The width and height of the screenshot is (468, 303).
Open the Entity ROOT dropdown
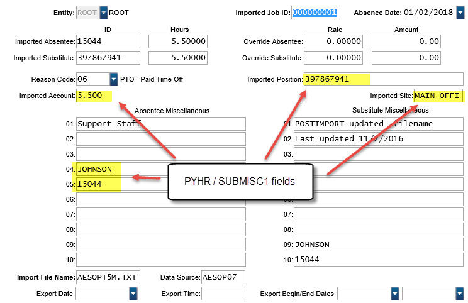[x=104, y=12]
